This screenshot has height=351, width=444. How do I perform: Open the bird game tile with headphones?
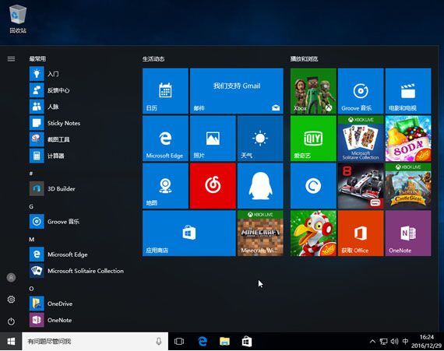313,233
